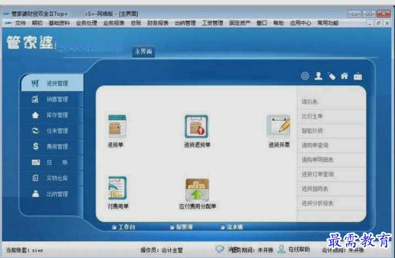
Task: Click the inner document minimize button
Action: point(370,24)
